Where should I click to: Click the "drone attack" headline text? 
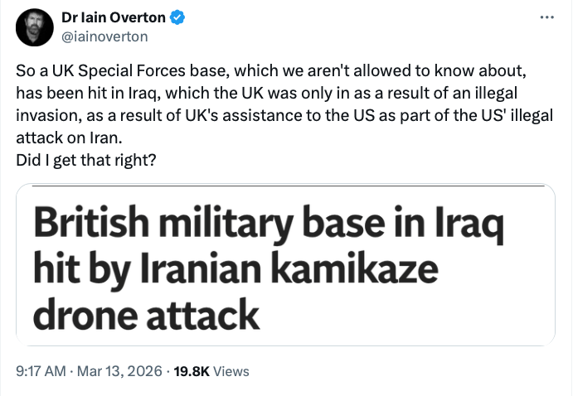tap(147, 314)
